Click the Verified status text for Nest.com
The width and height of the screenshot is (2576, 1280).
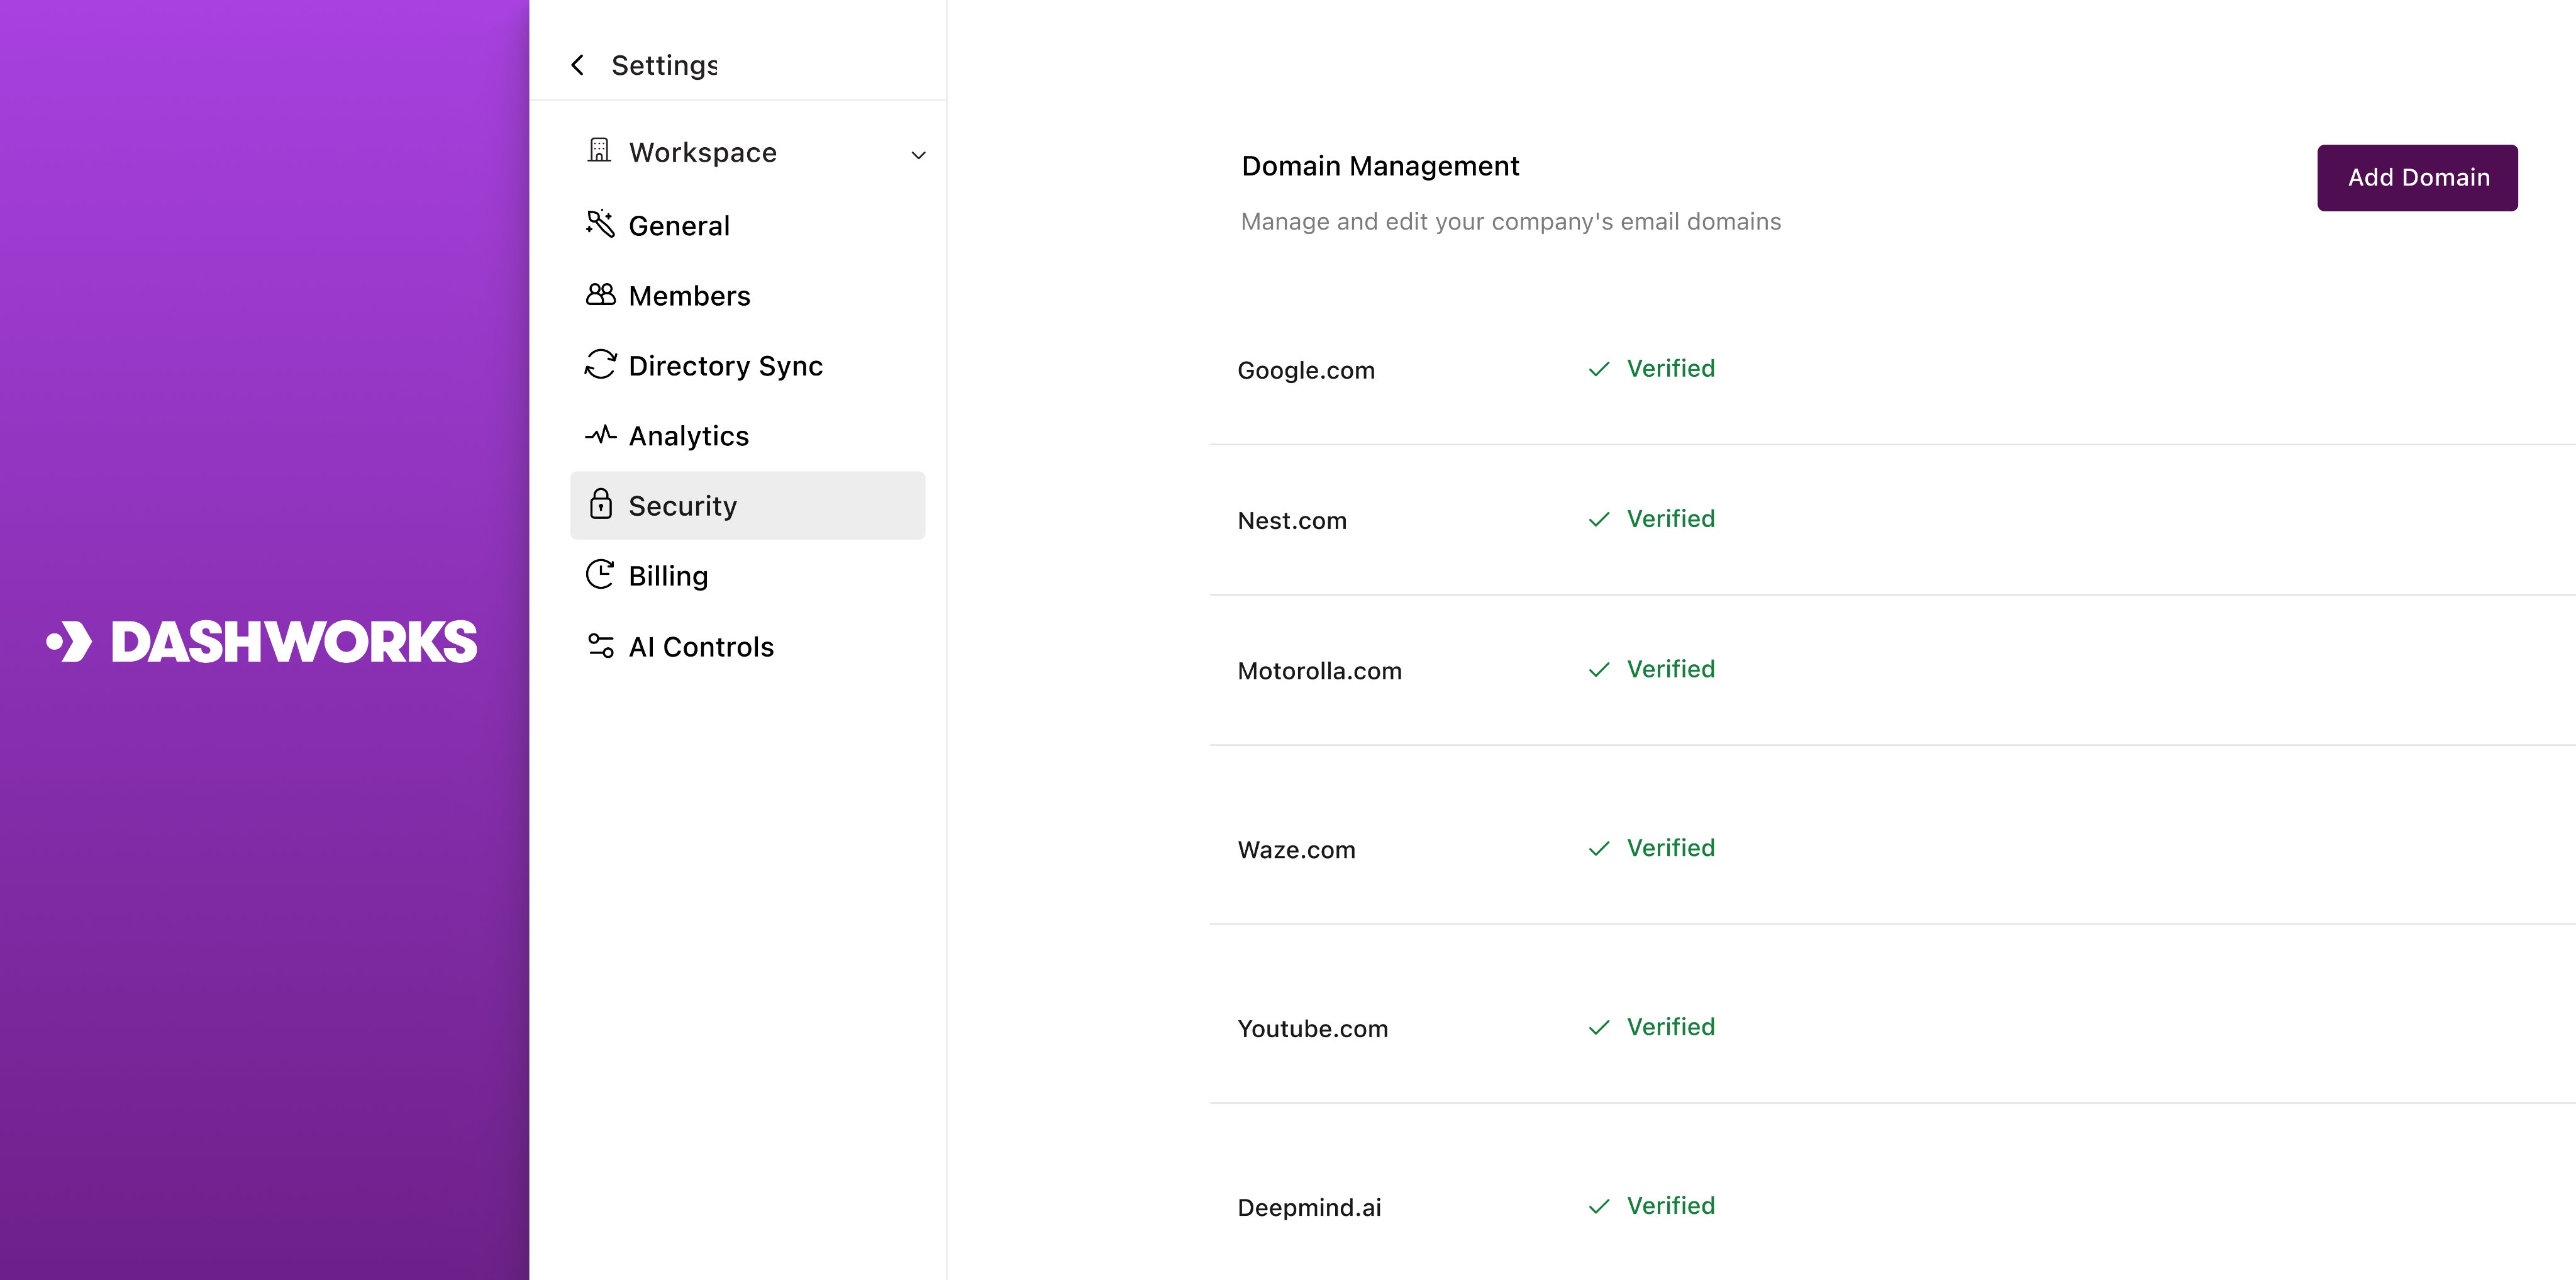pos(1670,519)
